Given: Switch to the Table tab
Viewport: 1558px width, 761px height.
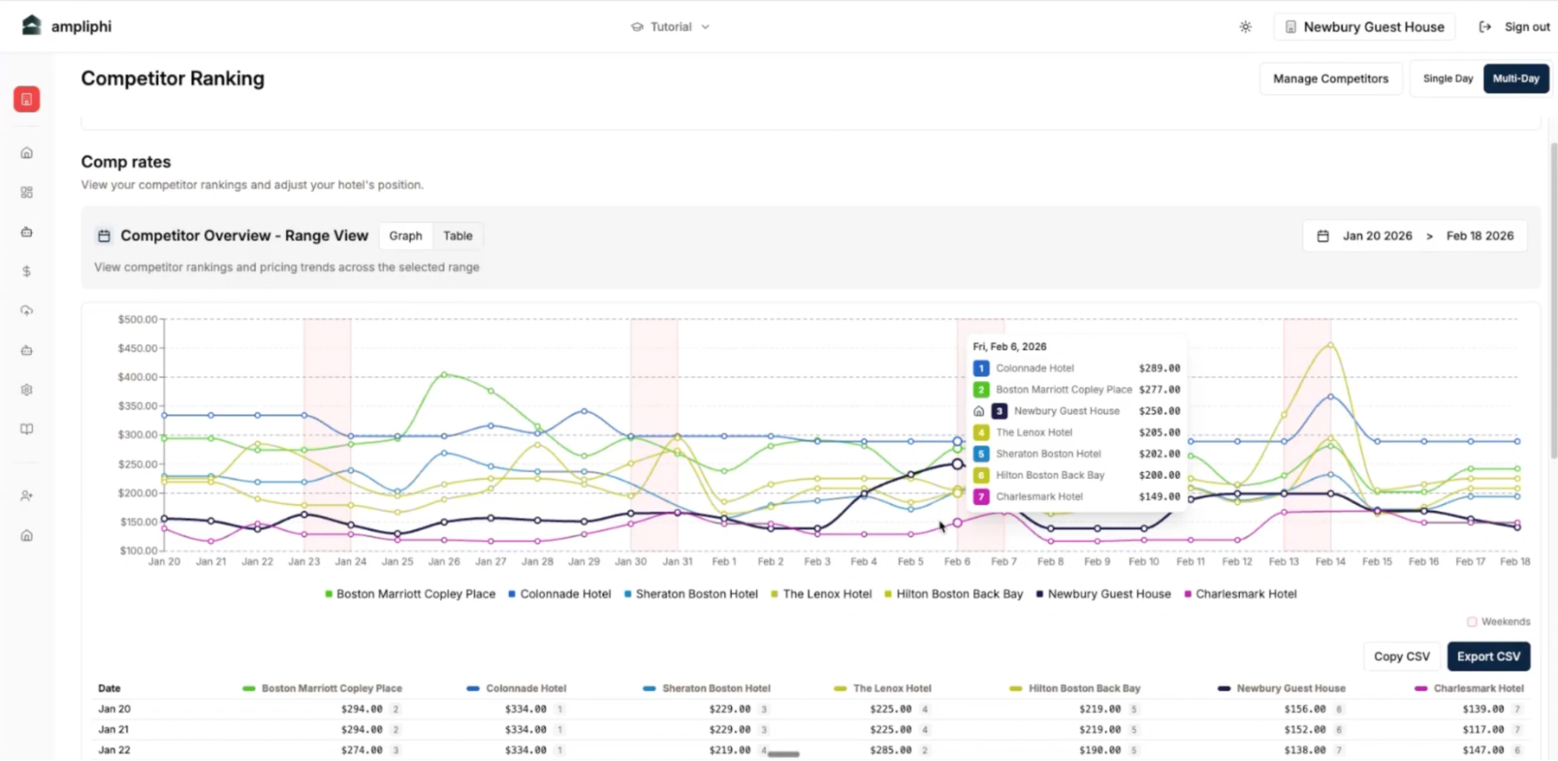Looking at the screenshot, I should 458,235.
